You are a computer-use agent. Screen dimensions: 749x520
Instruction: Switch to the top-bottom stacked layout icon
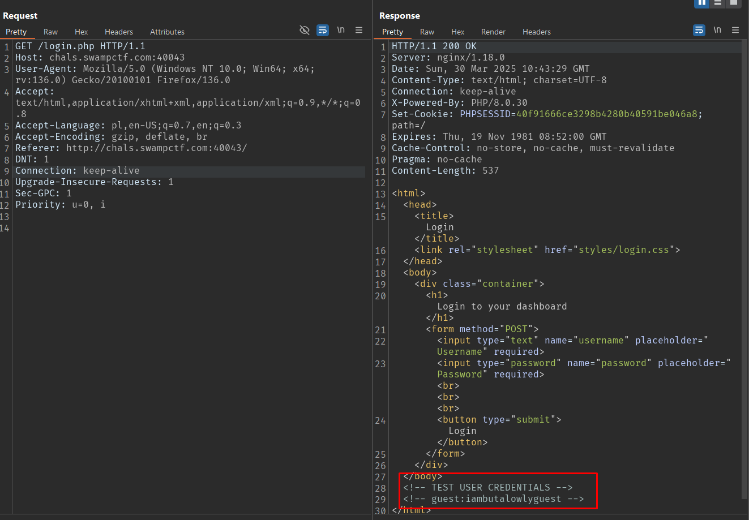coord(718,3)
